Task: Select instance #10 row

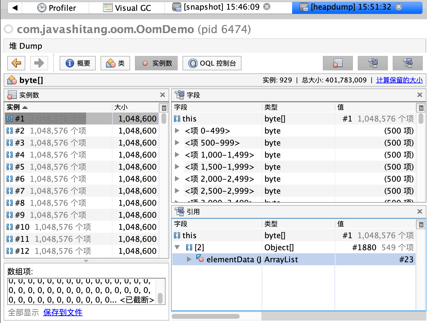Action: pyautogui.click(x=81, y=227)
